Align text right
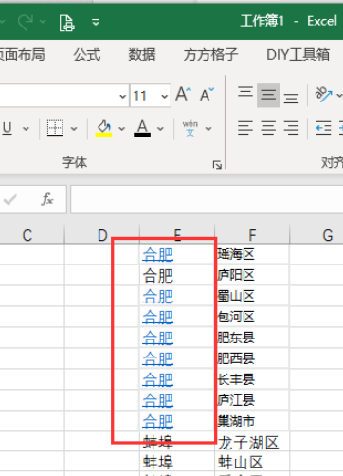The height and width of the screenshot is (476, 343). click(291, 128)
